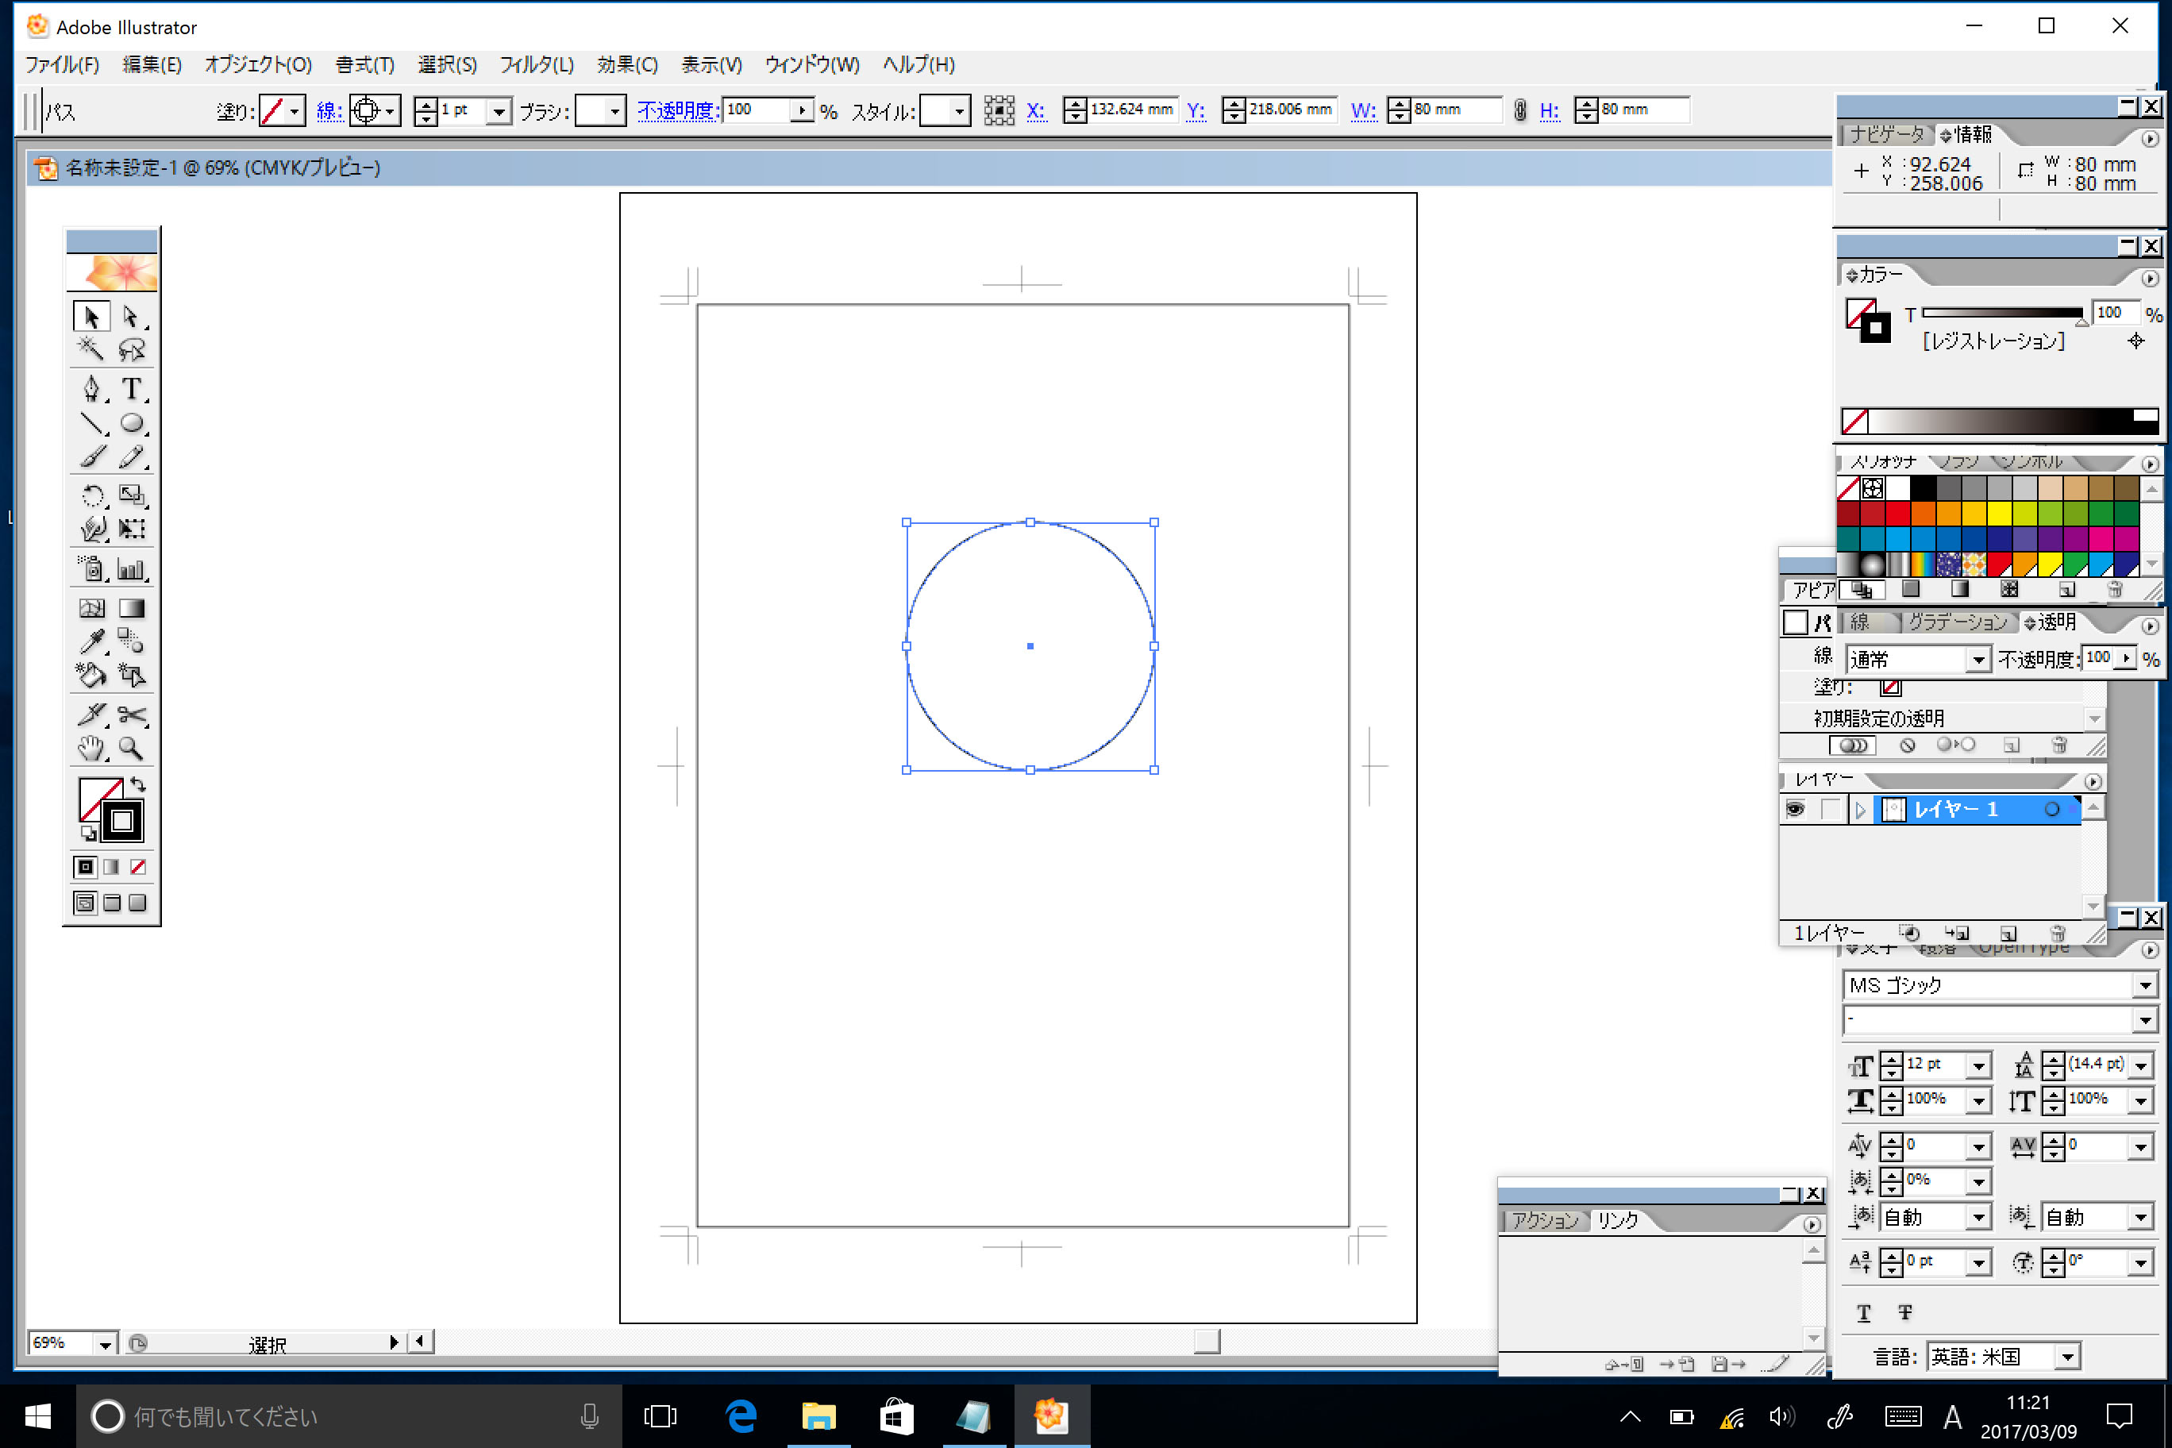
Task: Open Microsoft Edge from the taskbar
Action: pos(741,1415)
